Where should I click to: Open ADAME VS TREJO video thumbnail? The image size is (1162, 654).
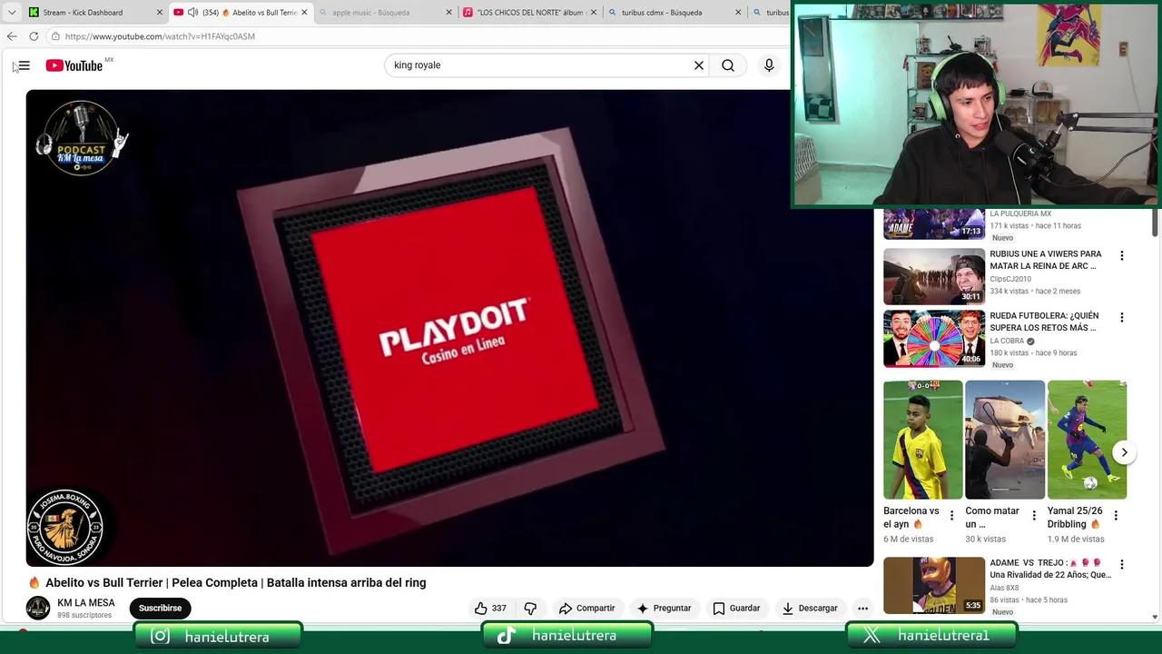[934, 586]
